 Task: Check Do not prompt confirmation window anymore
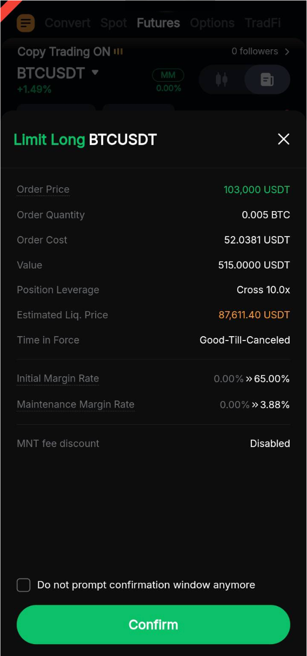click(x=24, y=585)
